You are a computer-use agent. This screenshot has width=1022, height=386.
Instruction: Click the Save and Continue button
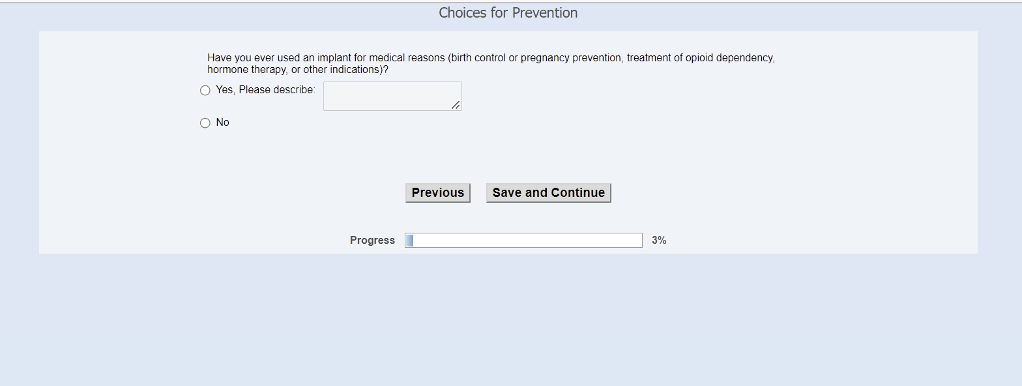pos(548,193)
